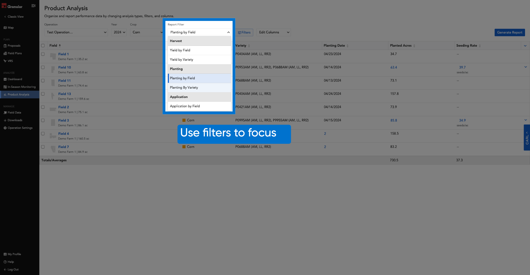Expand the Field 10 row chevron
Image resolution: width=530 pixels, height=275 pixels.
click(x=526, y=67)
